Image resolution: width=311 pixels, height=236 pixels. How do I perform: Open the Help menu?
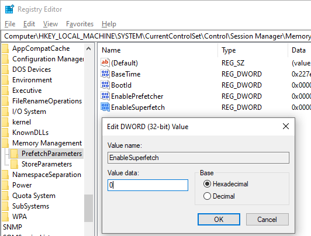click(x=109, y=24)
